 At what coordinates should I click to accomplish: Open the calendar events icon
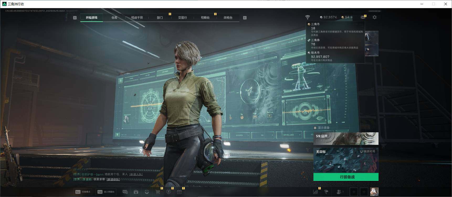[179, 192]
